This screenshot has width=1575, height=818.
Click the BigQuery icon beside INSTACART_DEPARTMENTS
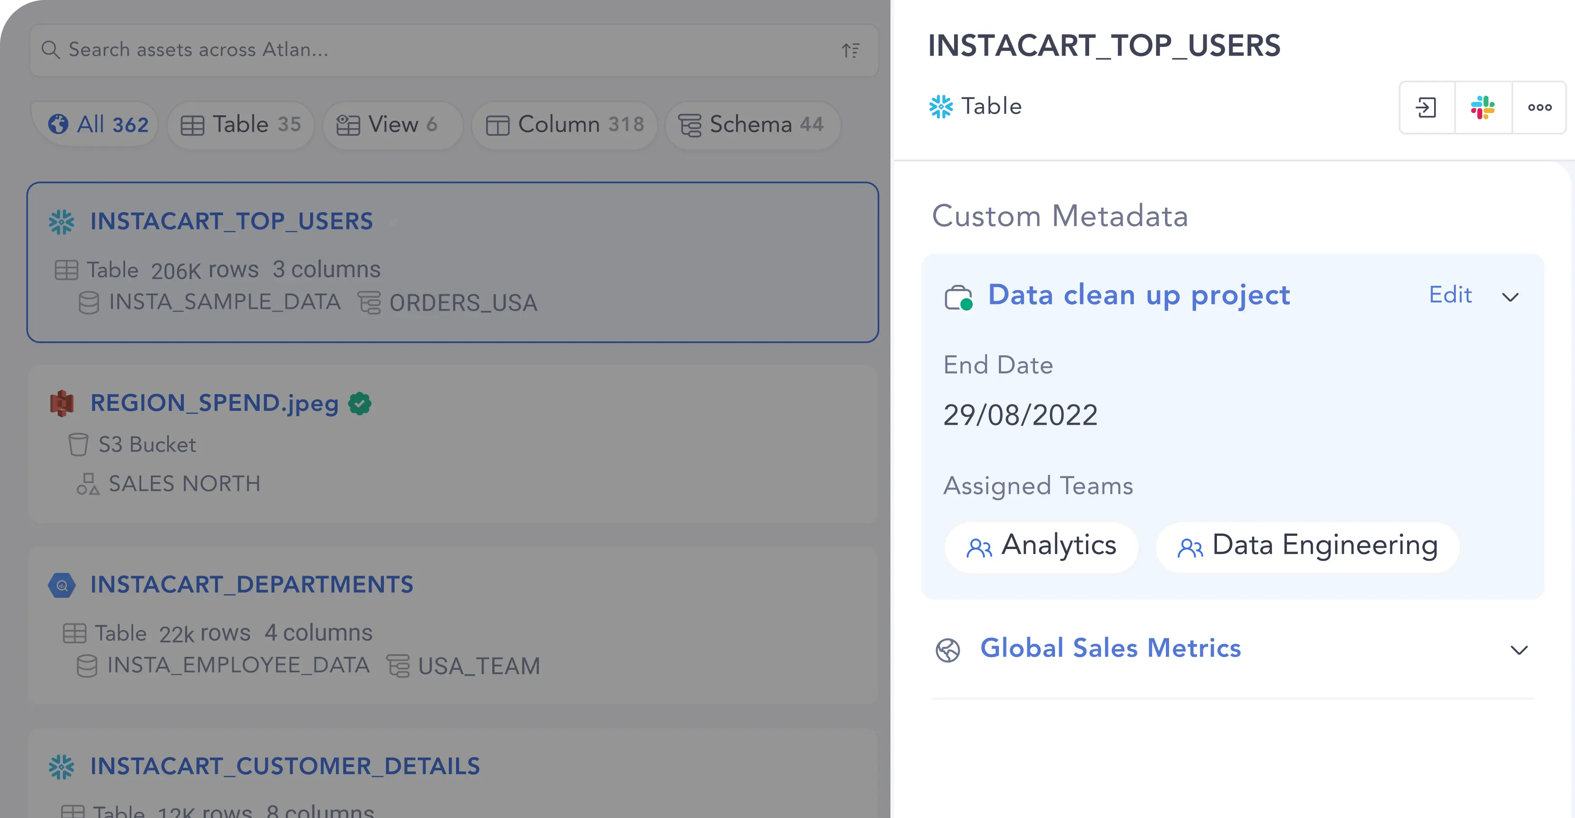(x=62, y=585)
